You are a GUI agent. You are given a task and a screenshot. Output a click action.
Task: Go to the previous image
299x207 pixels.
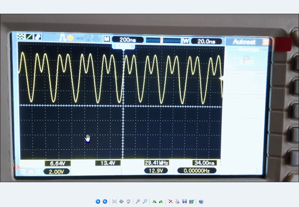(x=98, y=201)
